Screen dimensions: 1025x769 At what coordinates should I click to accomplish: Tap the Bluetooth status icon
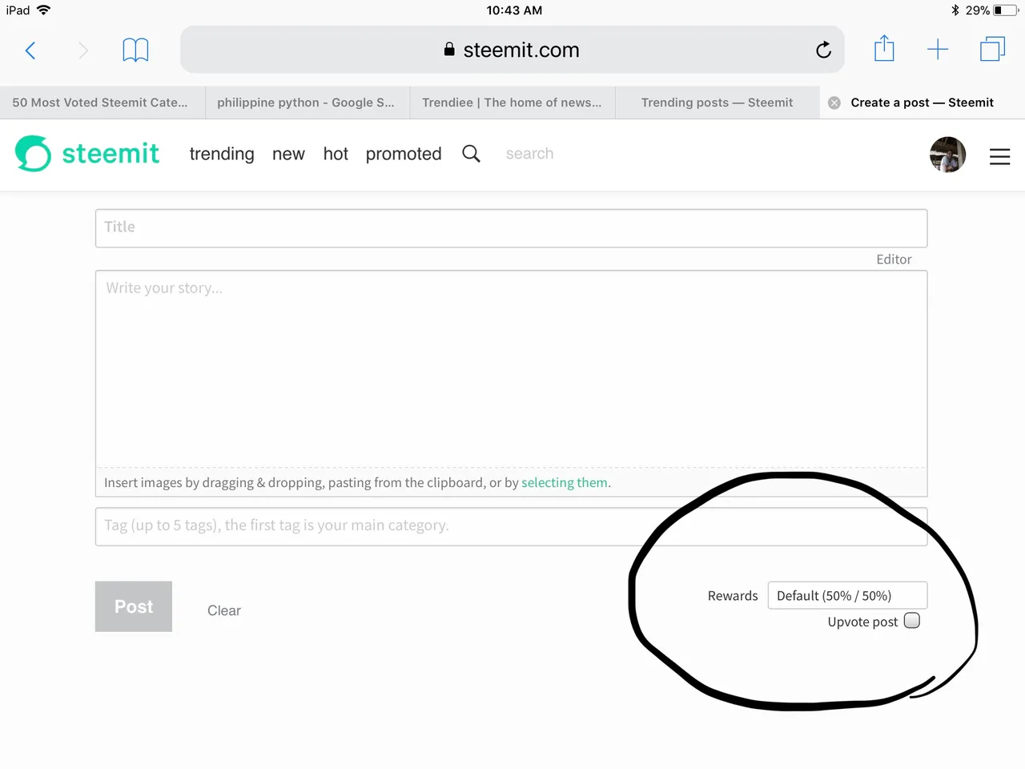pos(955,10)
